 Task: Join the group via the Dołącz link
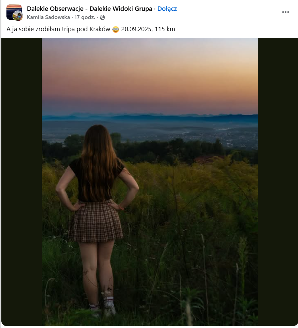point(167,9)
